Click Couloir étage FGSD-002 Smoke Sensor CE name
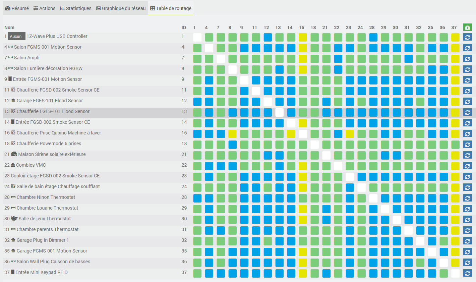The width and height of the screenshot is (476, 282). coord(55,176)
